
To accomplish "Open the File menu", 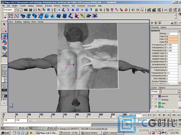I will coord(3,6).
